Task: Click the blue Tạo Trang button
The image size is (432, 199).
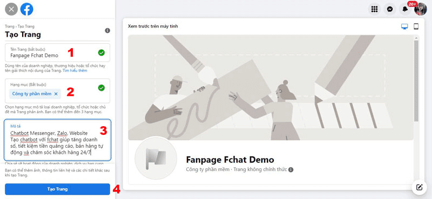Action: tap(57, 189)
